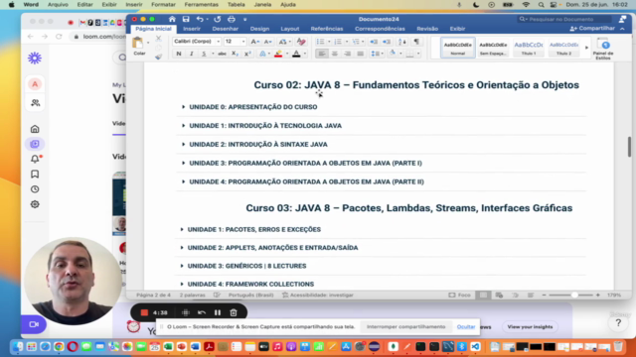This screenshot has width=636, height=357.
Task: Expand UNIDADE 0: APRESENTAÇÃO DO CURSO
Action: point(183,107)
